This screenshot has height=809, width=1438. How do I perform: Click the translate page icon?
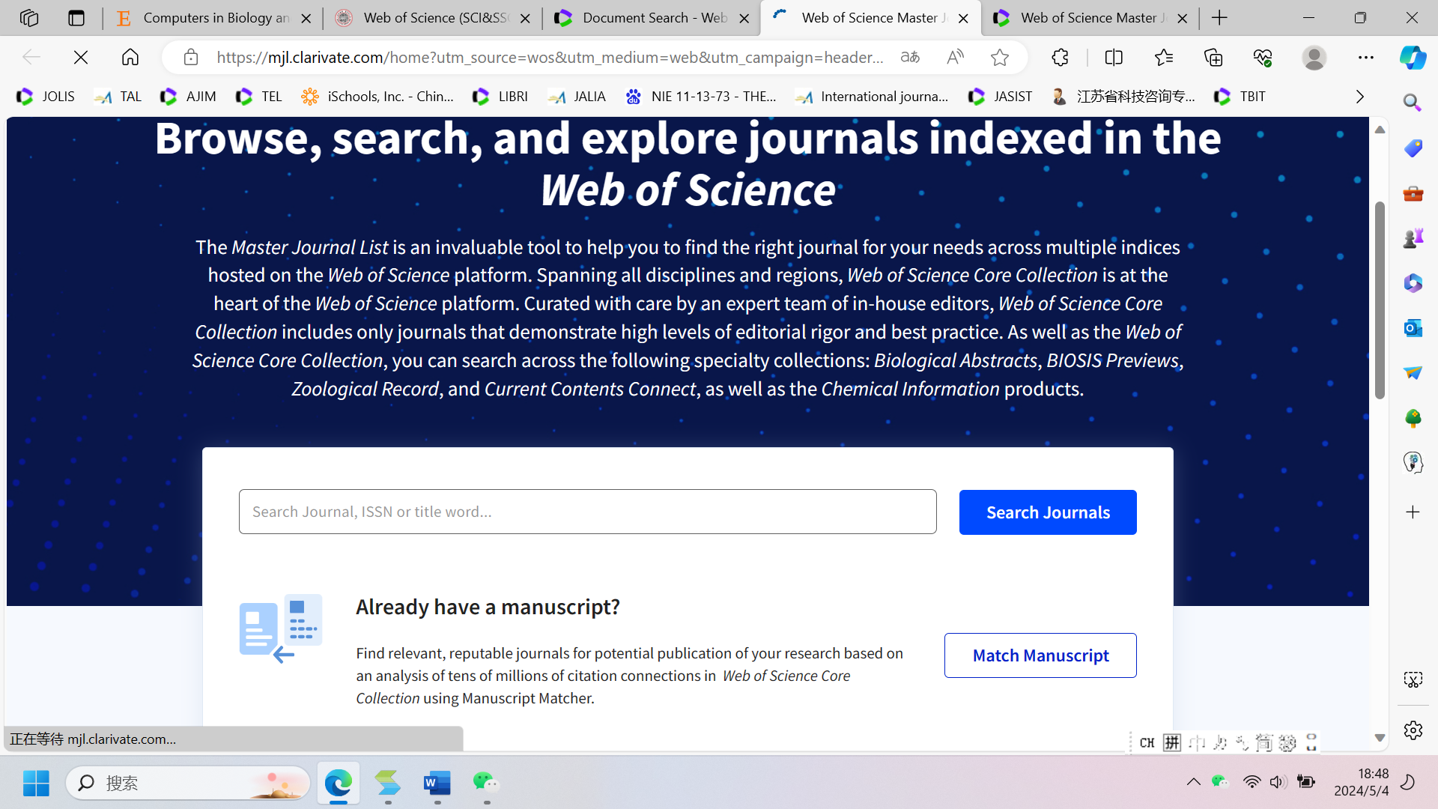pyautogui.click(x=910, y=57)
